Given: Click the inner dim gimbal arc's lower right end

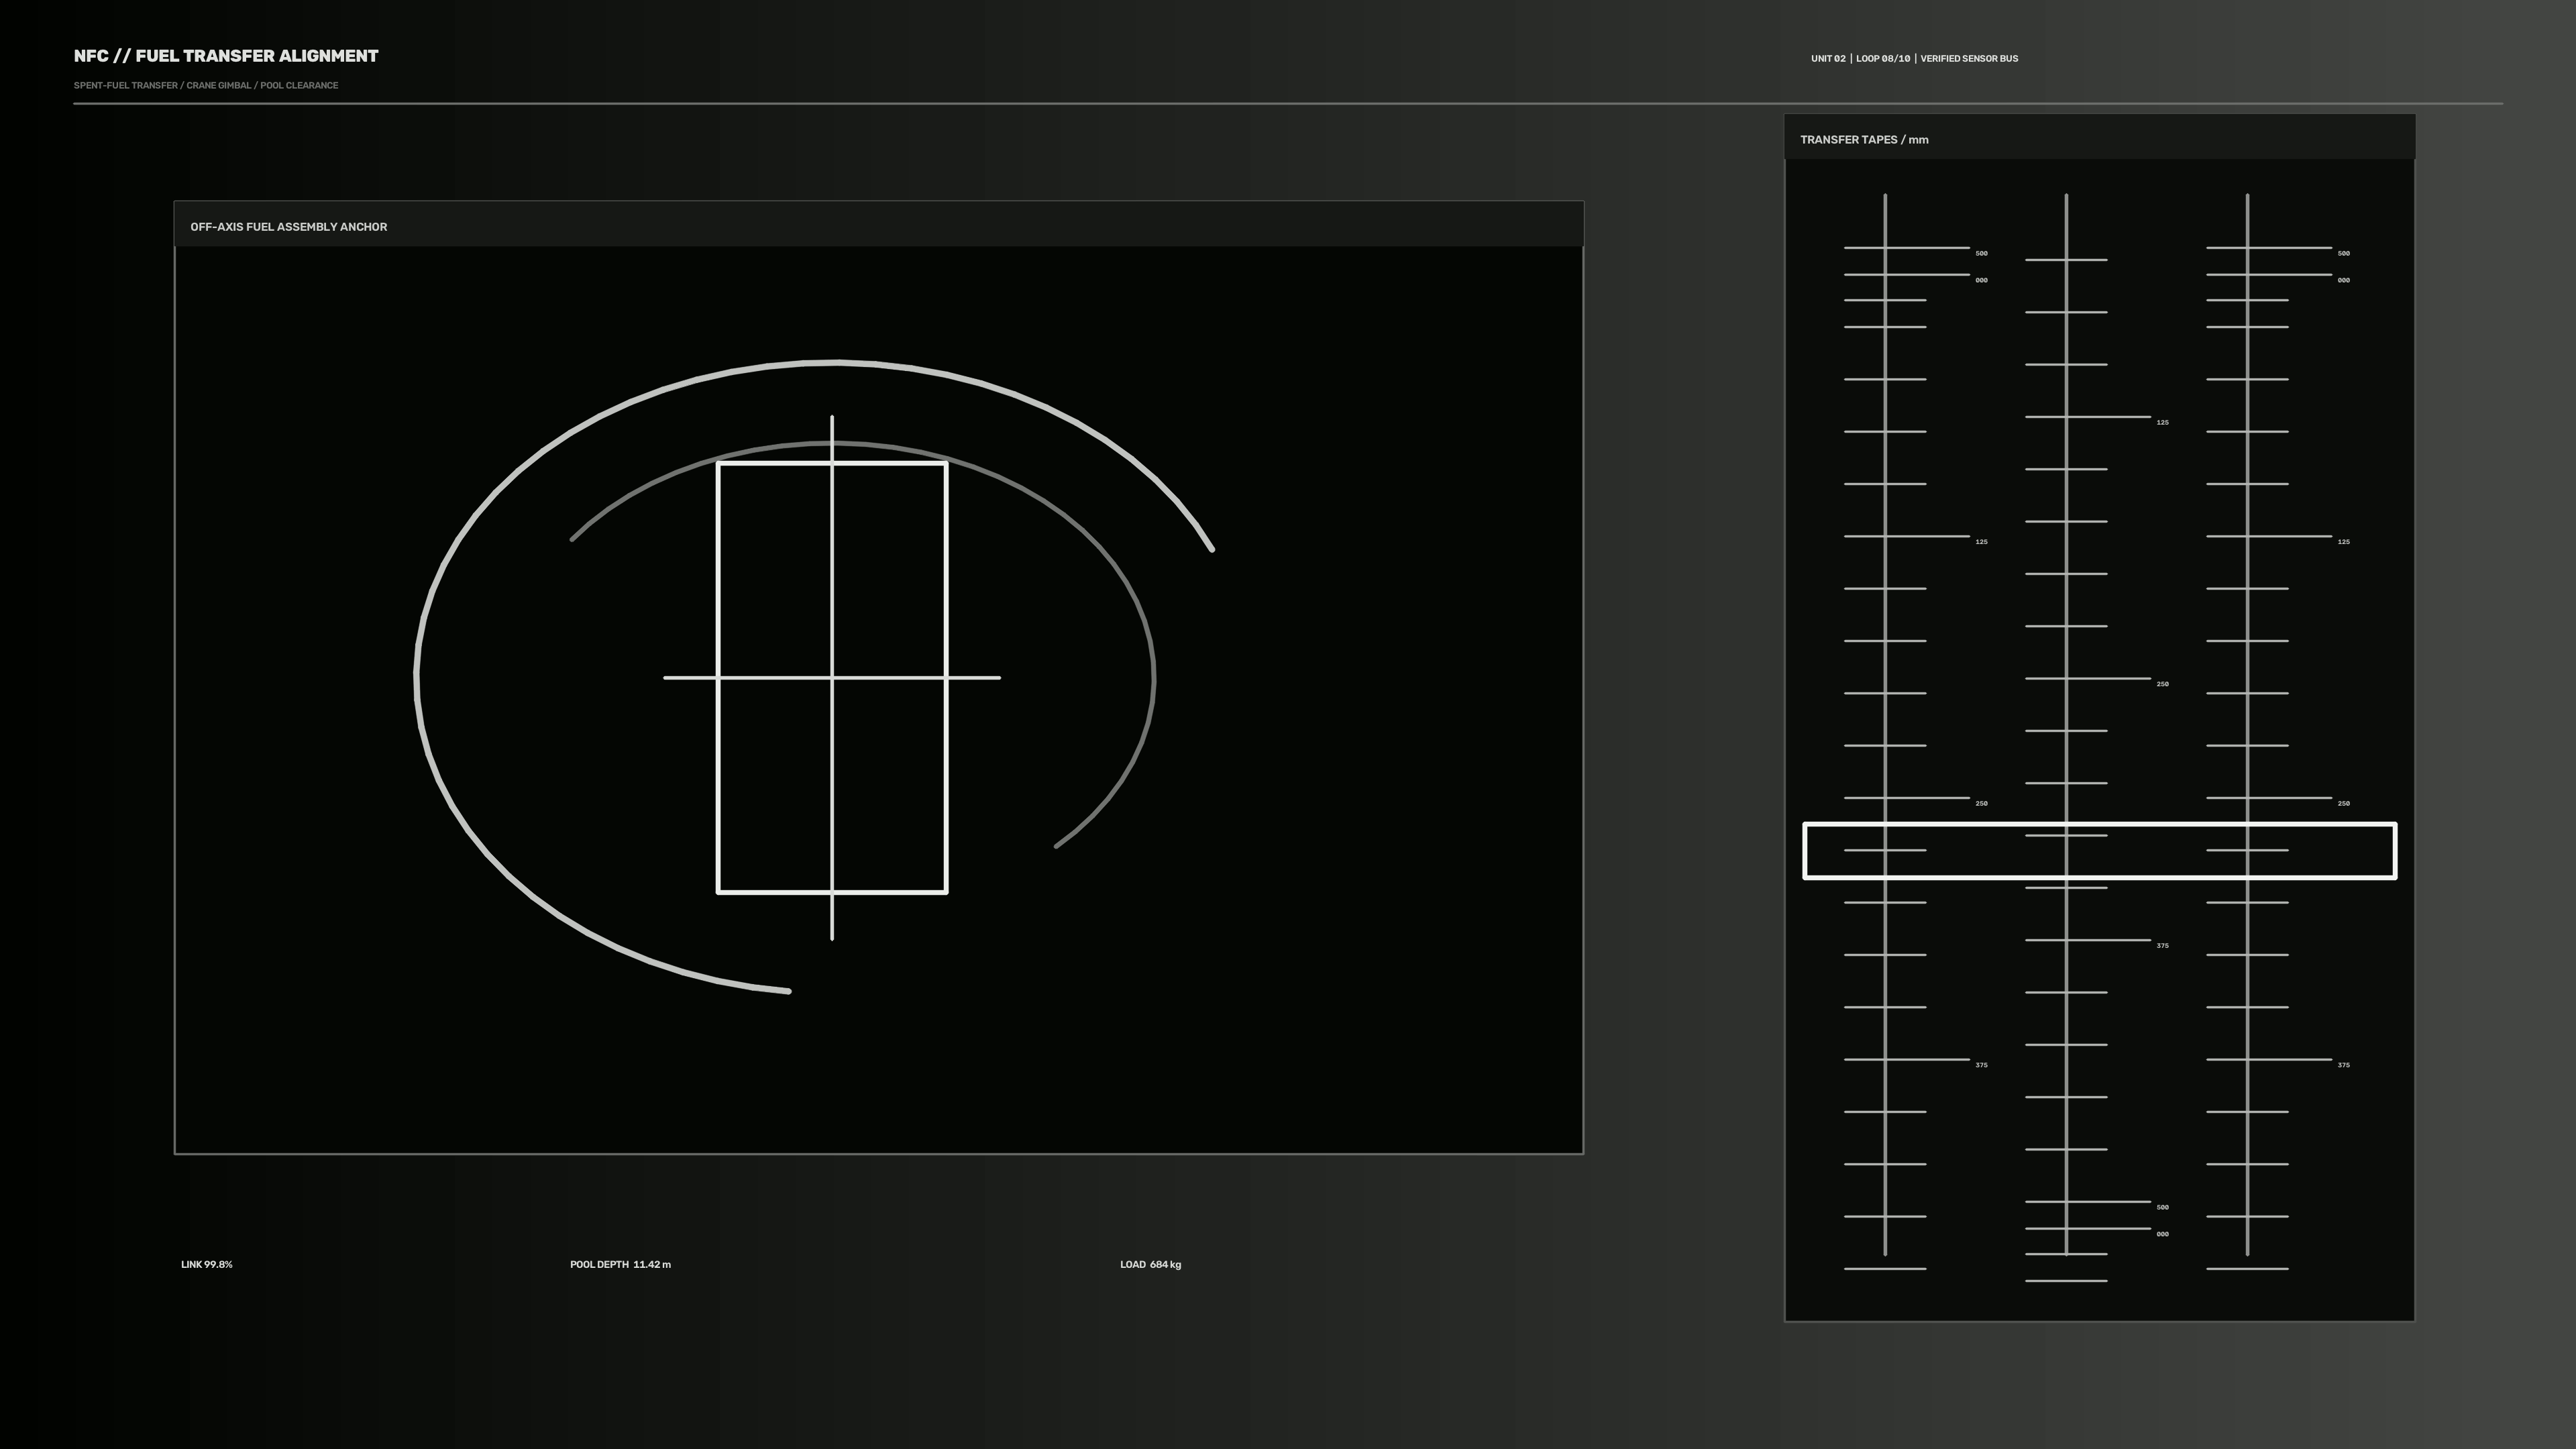Looking at the screenshot, I should pyautogui.click(x=1057, y=846).
